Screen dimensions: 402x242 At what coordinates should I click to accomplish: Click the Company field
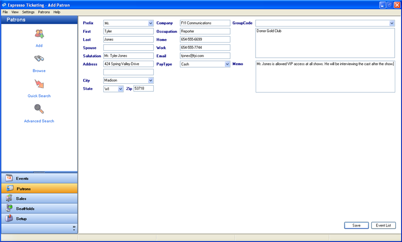tap(205, 23)
